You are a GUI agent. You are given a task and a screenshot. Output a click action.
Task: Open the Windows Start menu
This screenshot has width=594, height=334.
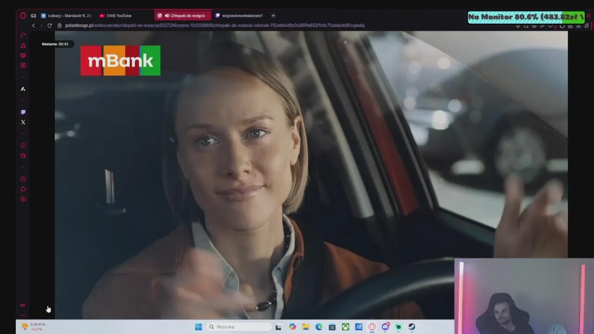[198, 327]
